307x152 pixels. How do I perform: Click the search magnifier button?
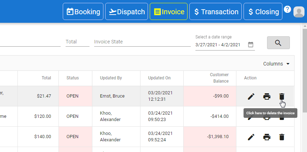pos(278,43)
